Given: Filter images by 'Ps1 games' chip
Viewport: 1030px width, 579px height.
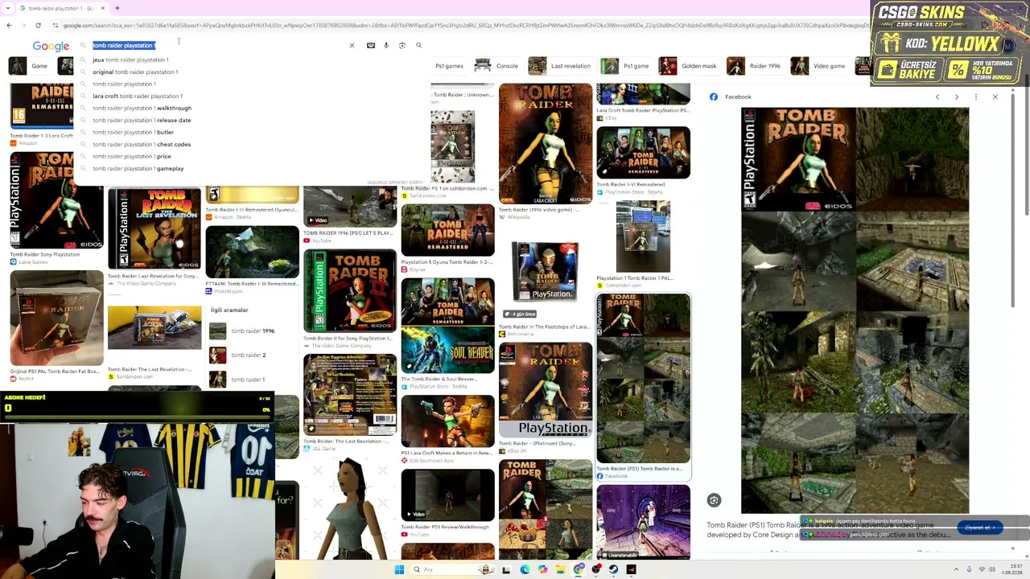Looking at the screenshot, I should pyautogui.click(x=449, y=66).
